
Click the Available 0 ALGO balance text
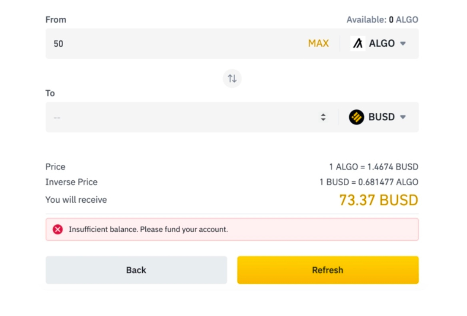point(382,19)
